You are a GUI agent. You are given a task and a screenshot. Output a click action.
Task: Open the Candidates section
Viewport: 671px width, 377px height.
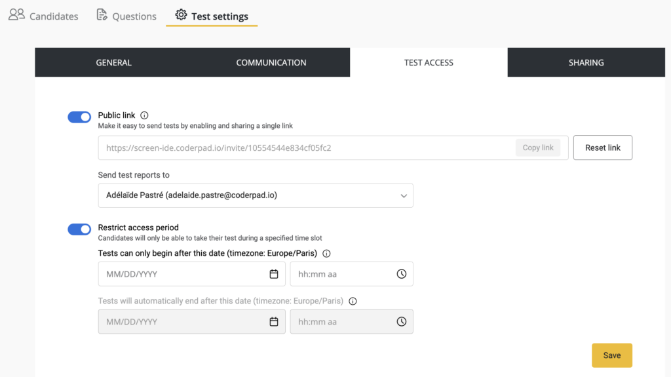(x=43, y=16)
